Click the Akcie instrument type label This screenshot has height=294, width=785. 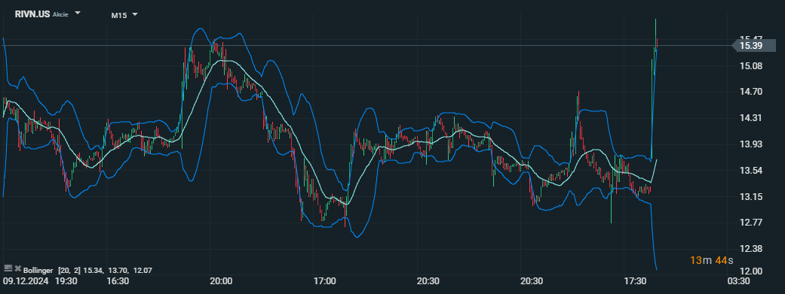pyautogui.click(x=60, y=15)
